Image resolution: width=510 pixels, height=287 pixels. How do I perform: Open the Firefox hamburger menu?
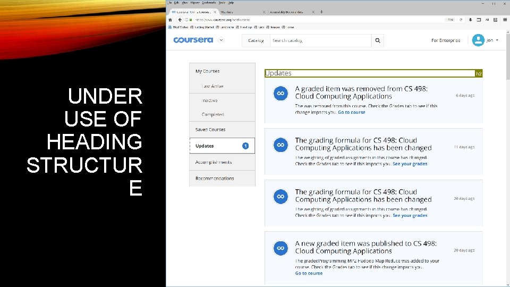click(x=505, y=20)
